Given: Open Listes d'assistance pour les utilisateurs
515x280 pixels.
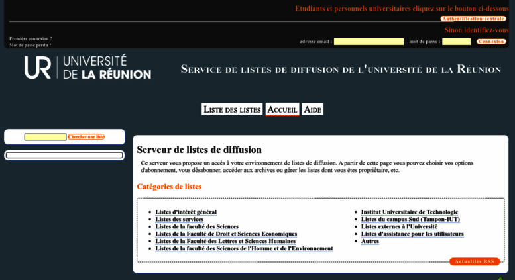Looking at the screenshot, I should [412, 234].
